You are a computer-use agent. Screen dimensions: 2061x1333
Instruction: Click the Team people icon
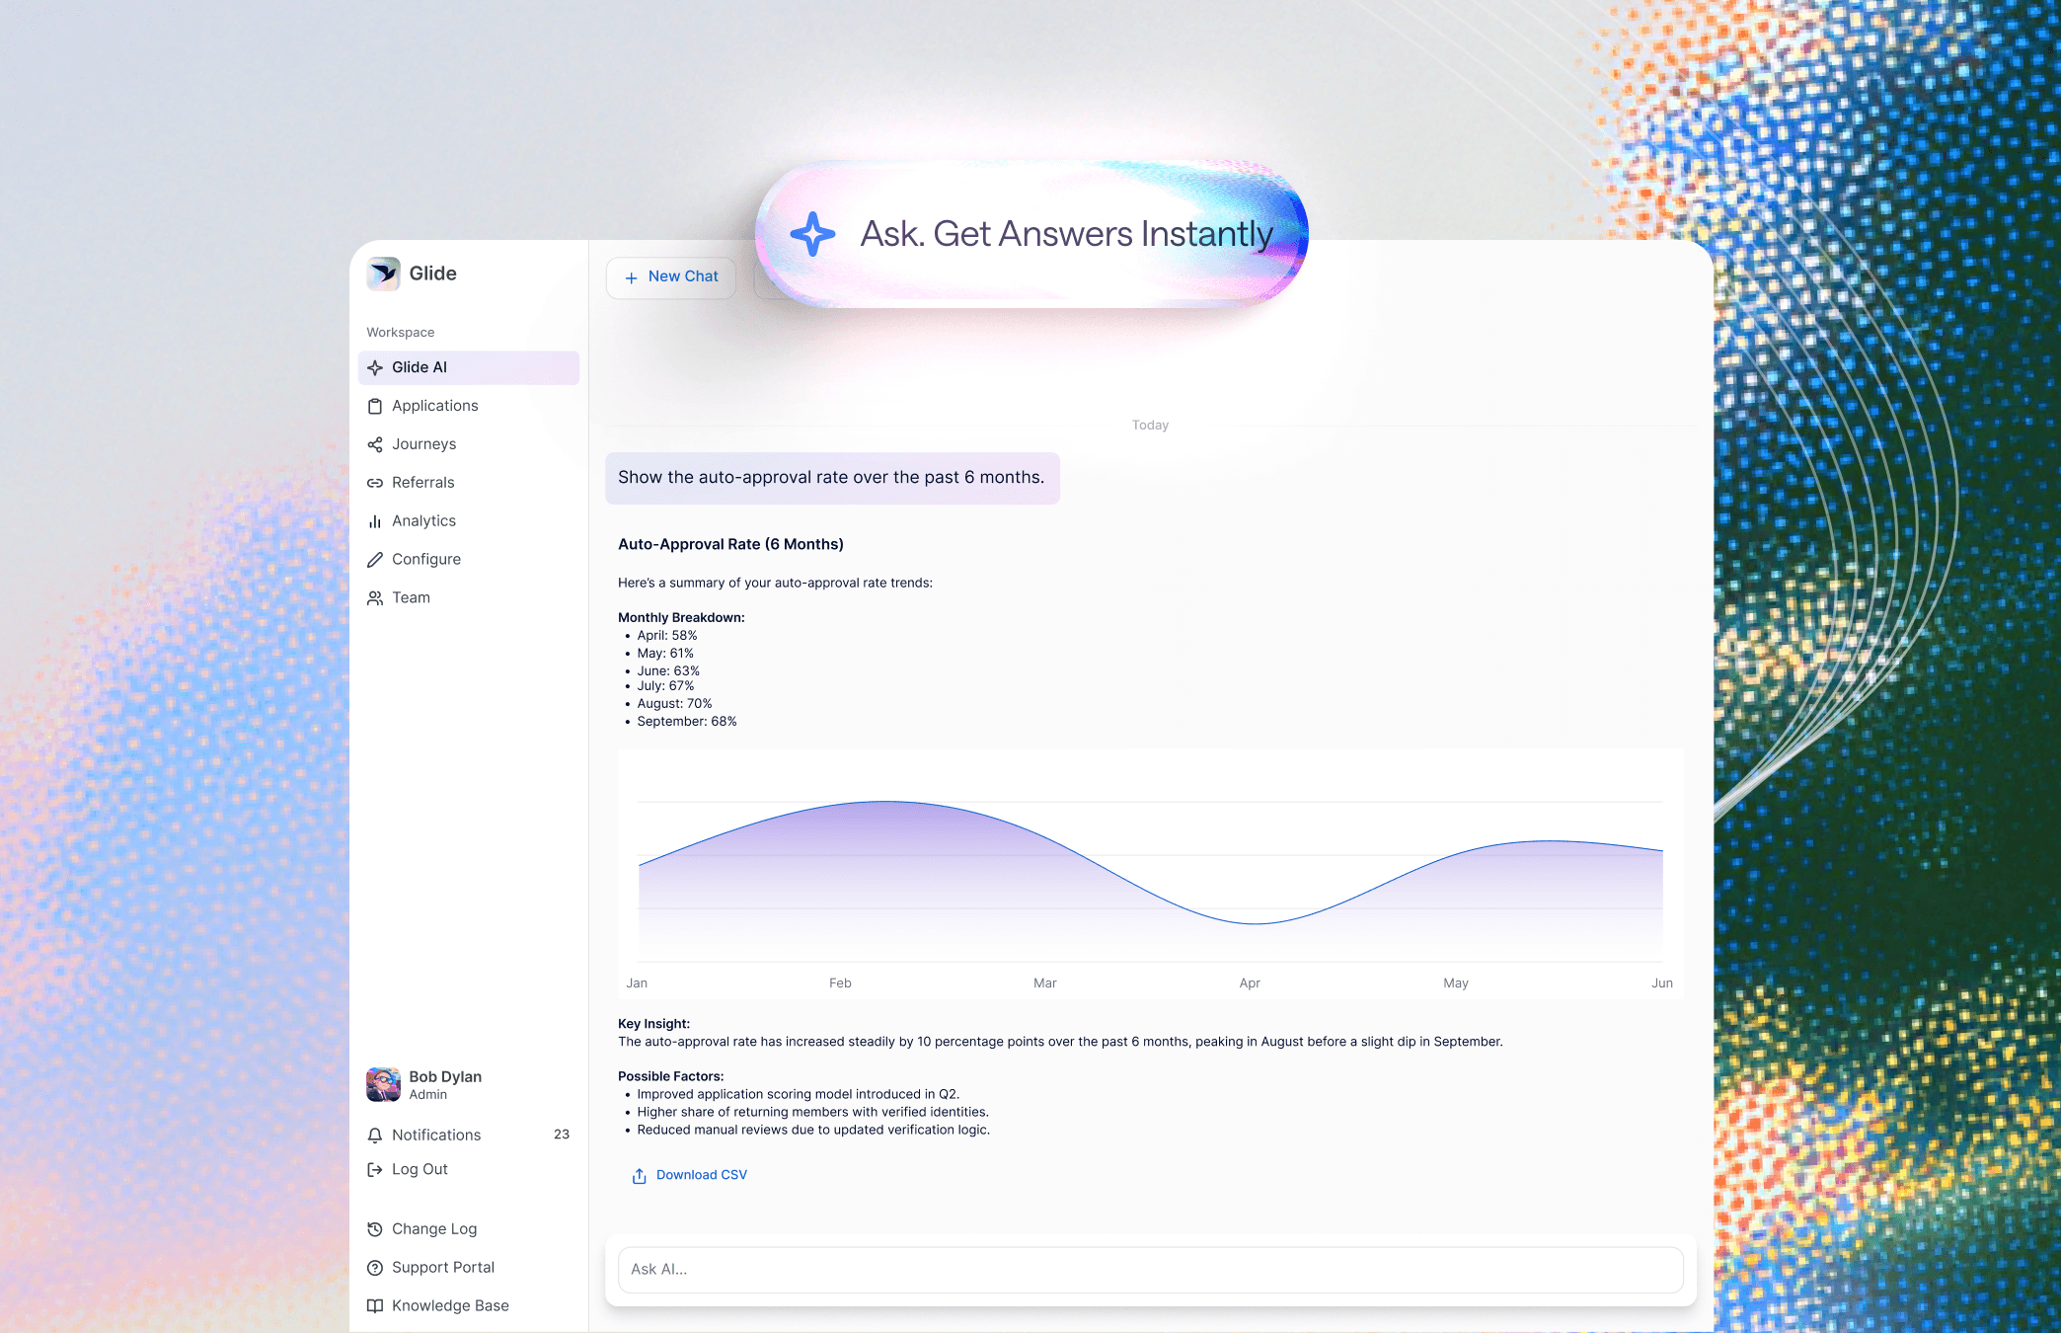click(375, 598)
